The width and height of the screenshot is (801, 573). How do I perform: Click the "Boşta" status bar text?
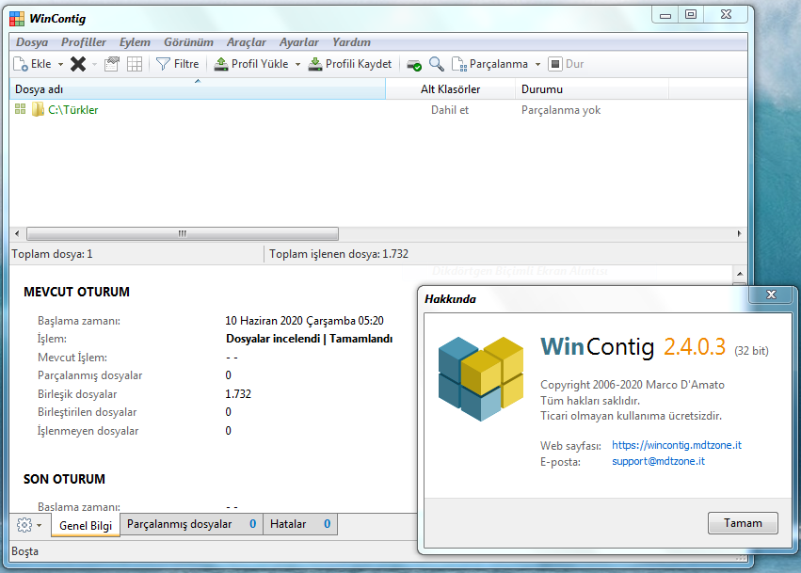25,551
